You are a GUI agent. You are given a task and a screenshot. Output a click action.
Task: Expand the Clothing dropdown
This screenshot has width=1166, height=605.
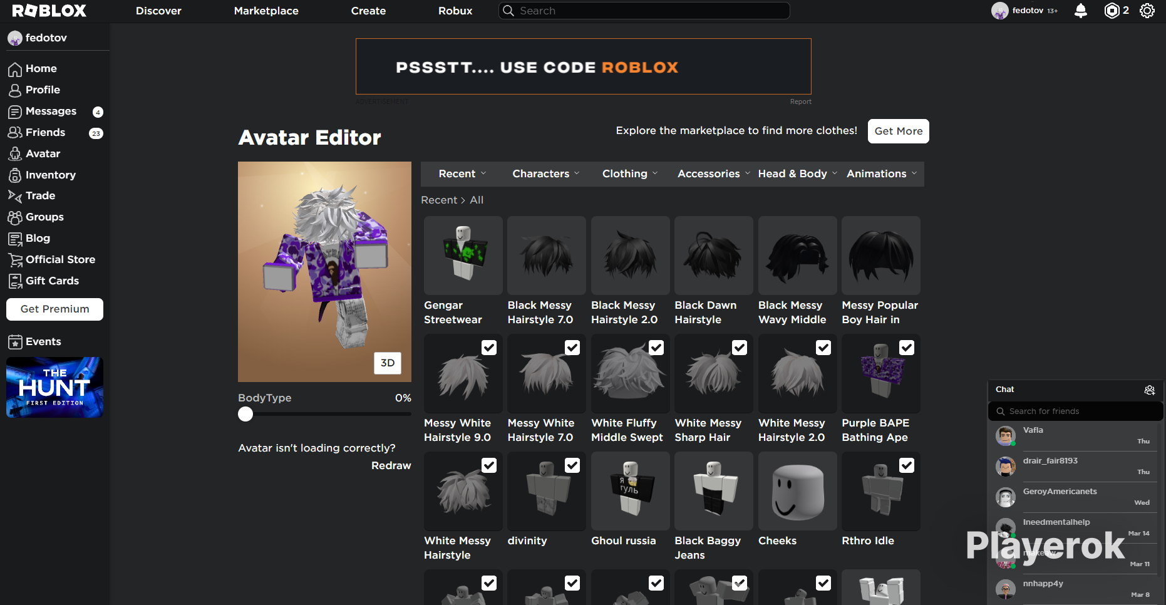630,174
